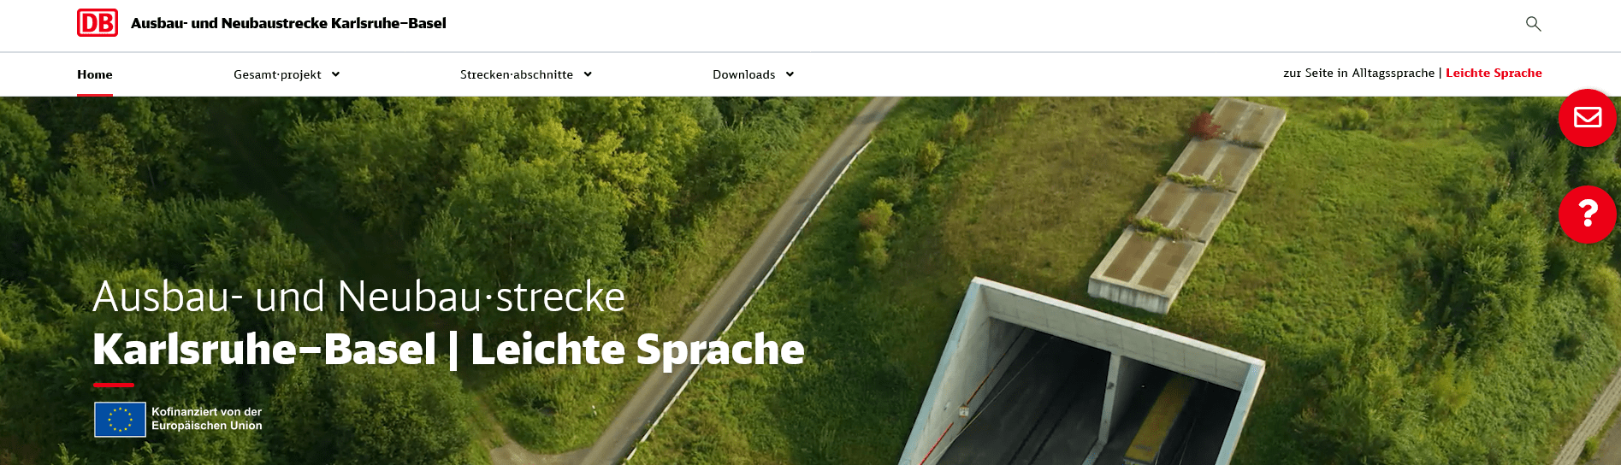Open the red question mark help button
Image resolution: width=1621 pixels, height=465 pixels.
1588,214
